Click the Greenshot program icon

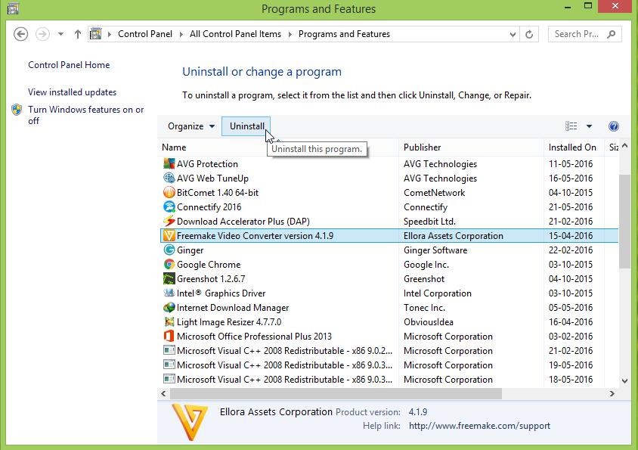click(x=169, y=278)
